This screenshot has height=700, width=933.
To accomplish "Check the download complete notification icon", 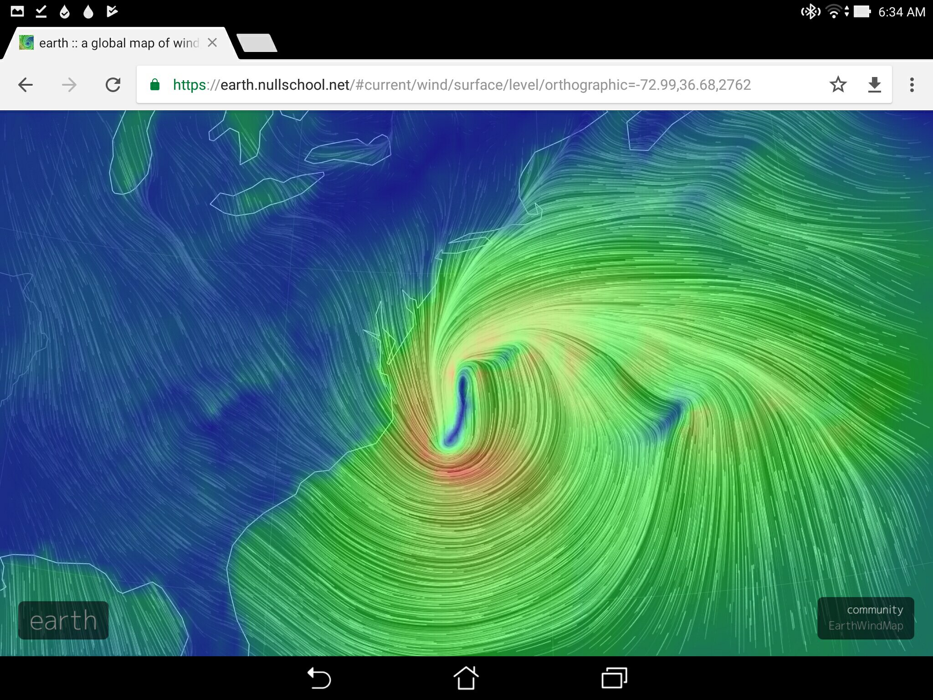I will pos(41,11).
